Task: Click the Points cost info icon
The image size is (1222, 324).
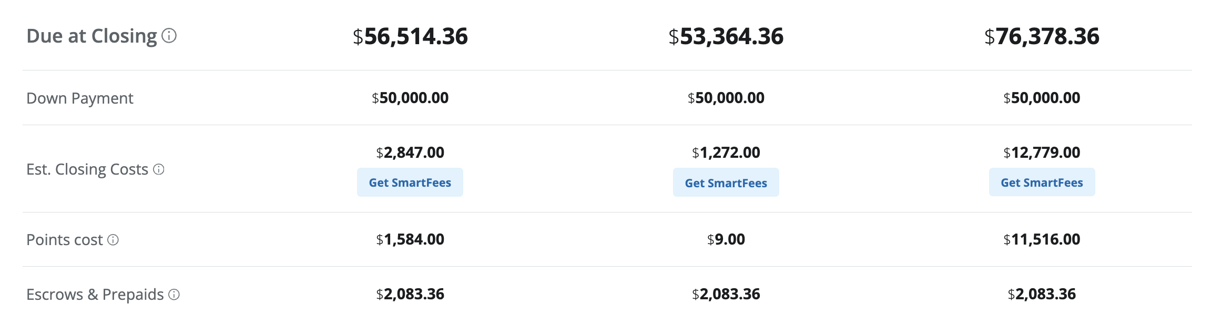Action: 113,240
